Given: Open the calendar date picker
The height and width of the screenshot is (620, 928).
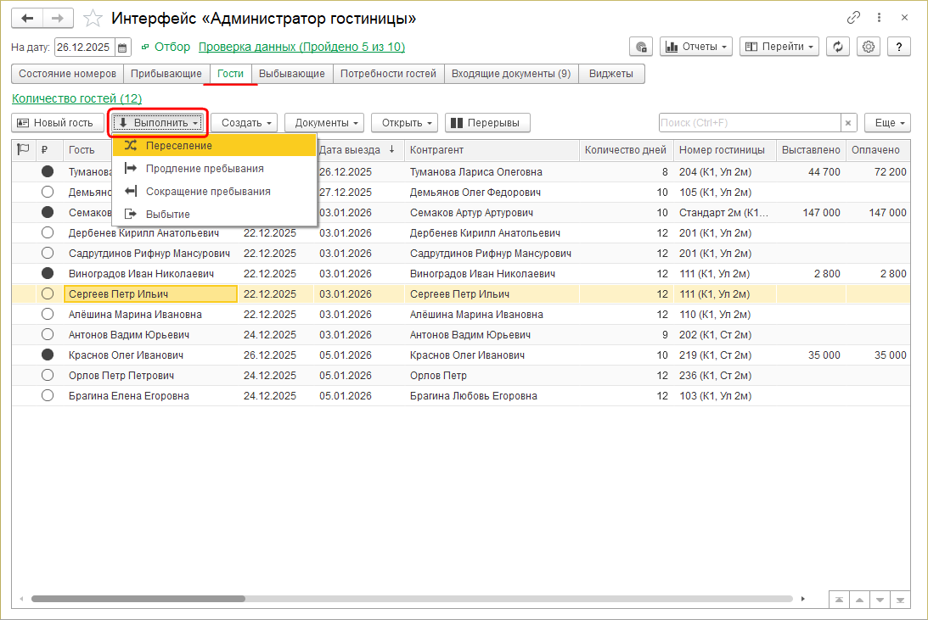Looking at the screenshot, I should click(x=123, y=47).
